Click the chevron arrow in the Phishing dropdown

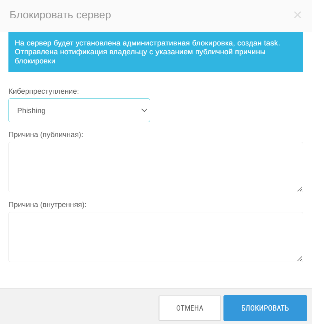coord(144,110)
